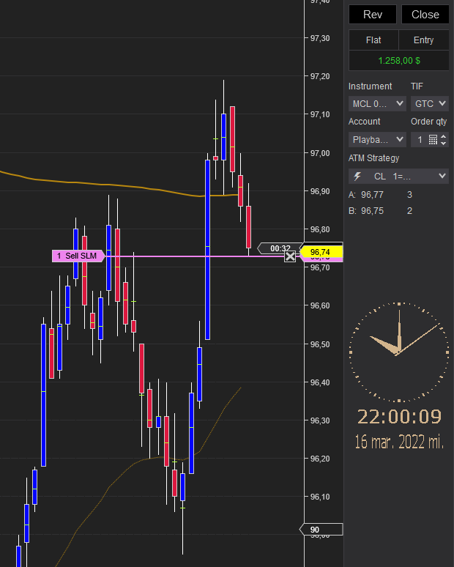This screenshot has width=454, height=567.
Task: Decrease order quantity with down arrow
Action: (444, 143)
